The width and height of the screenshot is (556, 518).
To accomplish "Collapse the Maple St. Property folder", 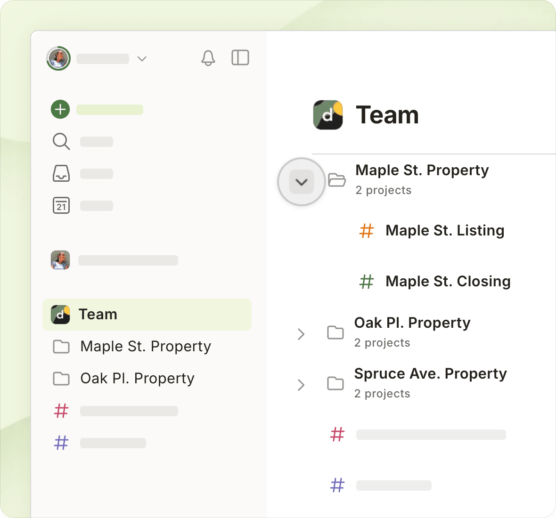I will coord(302,182).
